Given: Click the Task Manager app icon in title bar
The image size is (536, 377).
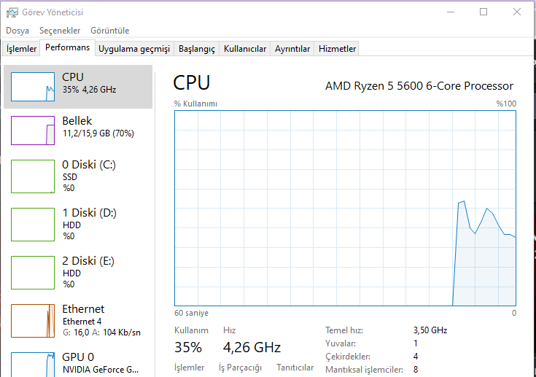Looking at the screenshot, I should [12, 12].
